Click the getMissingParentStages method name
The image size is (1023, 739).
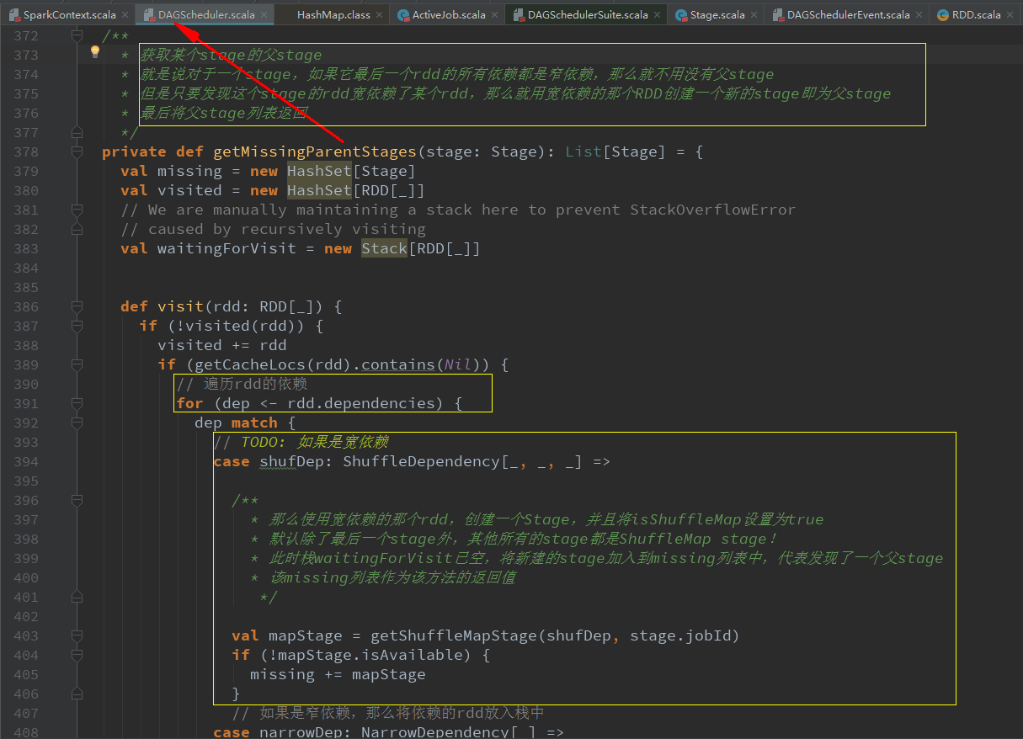[x=315, y=152]
